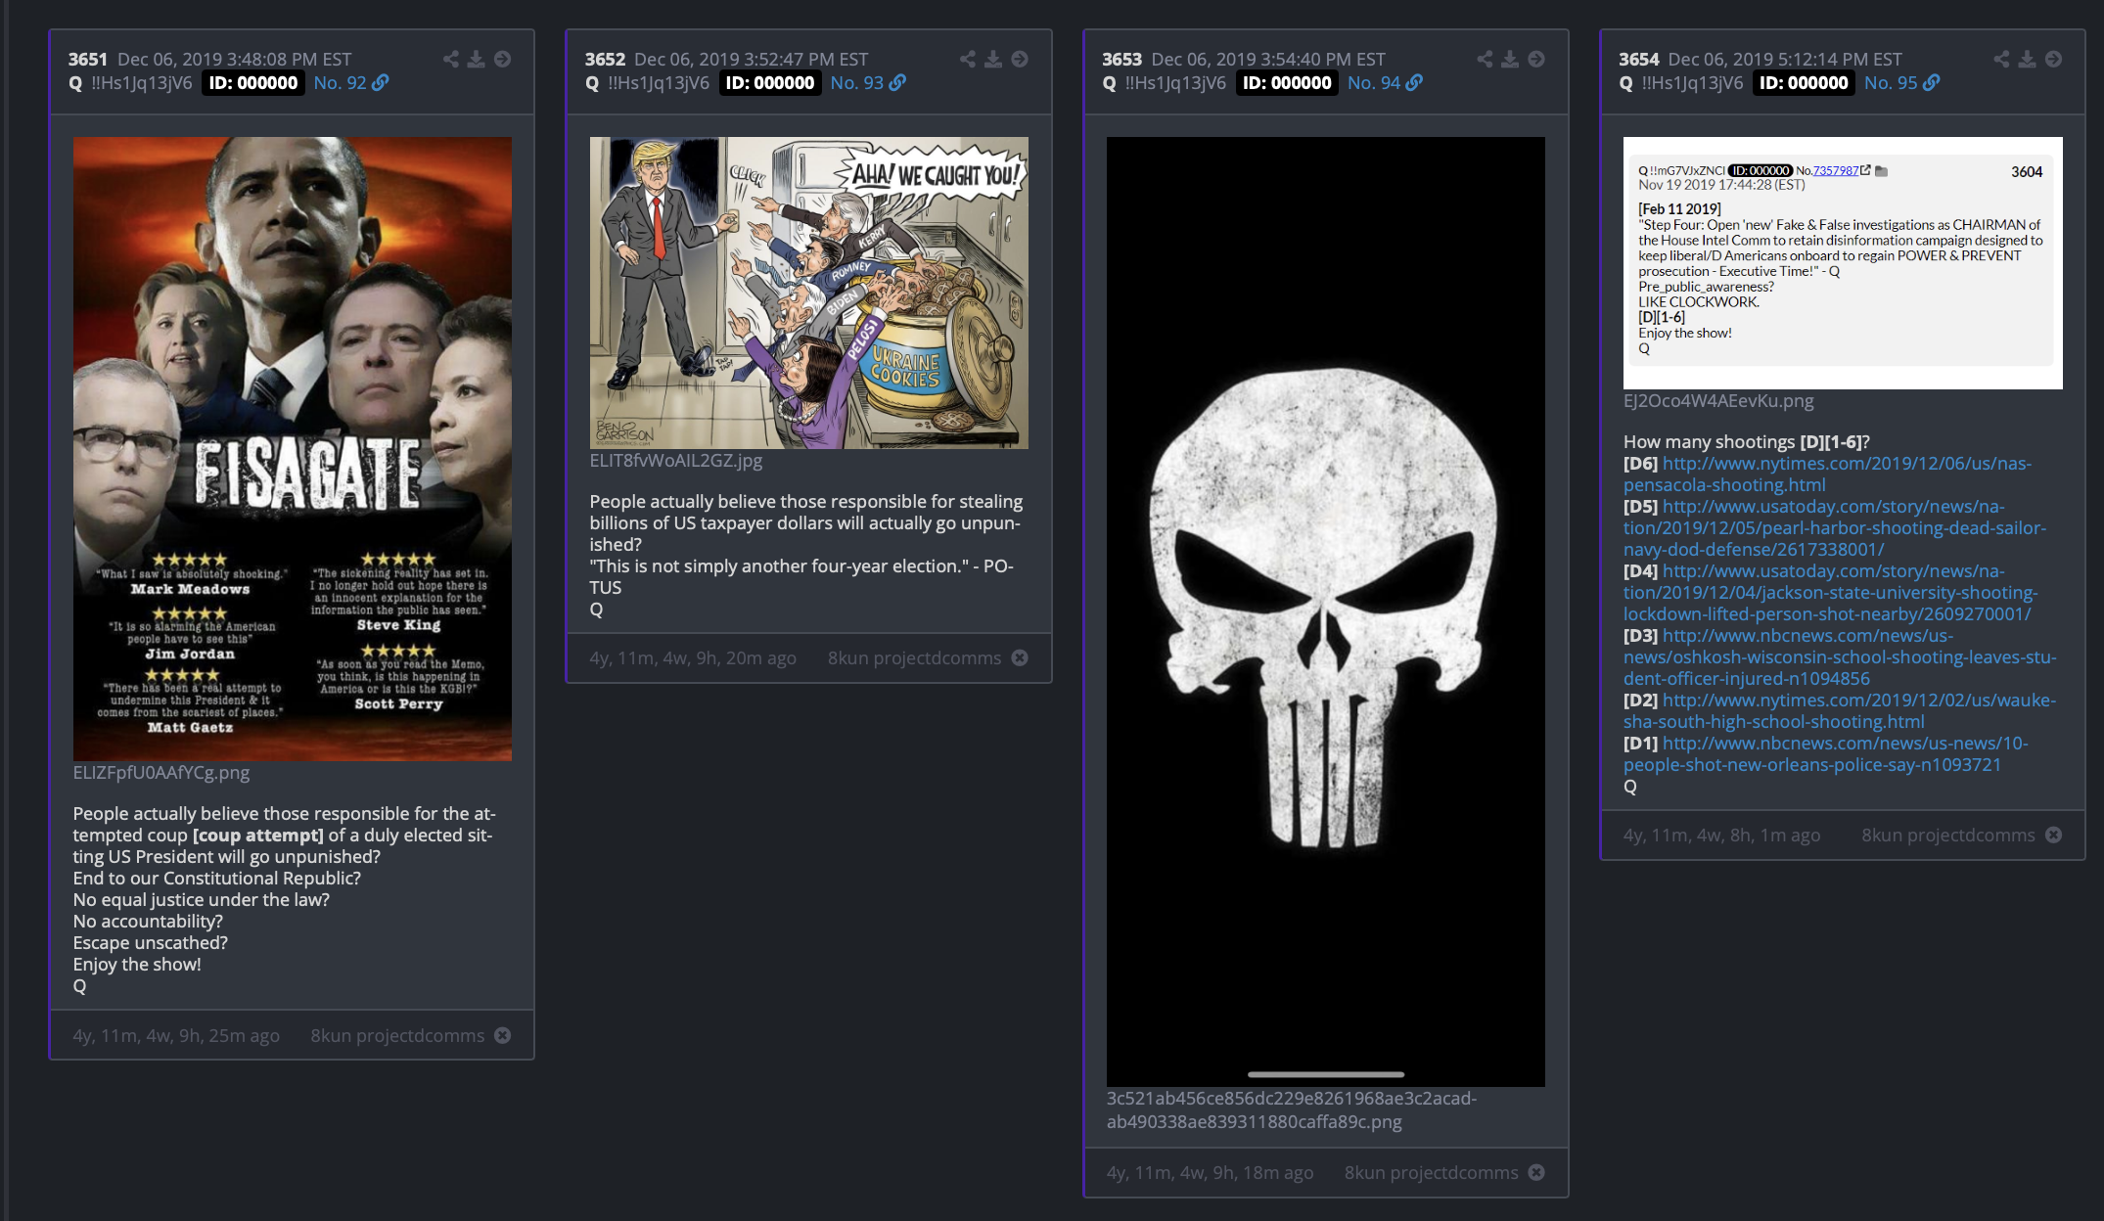Click the '4y, 11m, 4w, 8h, 1m ago' timestamp

[x=1722, y=835]
